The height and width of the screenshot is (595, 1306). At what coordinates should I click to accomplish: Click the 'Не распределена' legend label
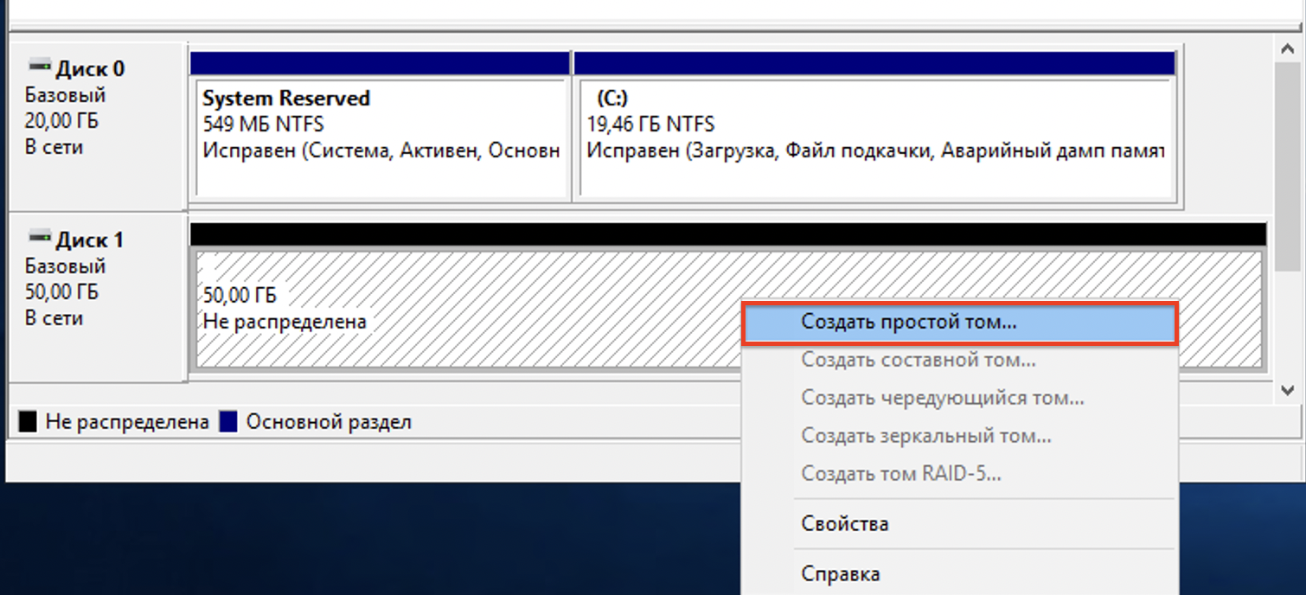(x=127, y=422)
